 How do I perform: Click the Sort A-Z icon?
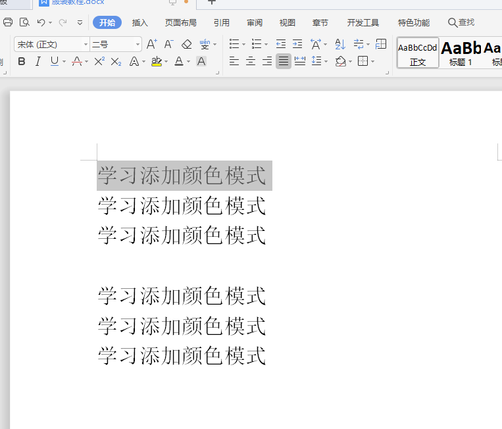[x=340, y=44]
